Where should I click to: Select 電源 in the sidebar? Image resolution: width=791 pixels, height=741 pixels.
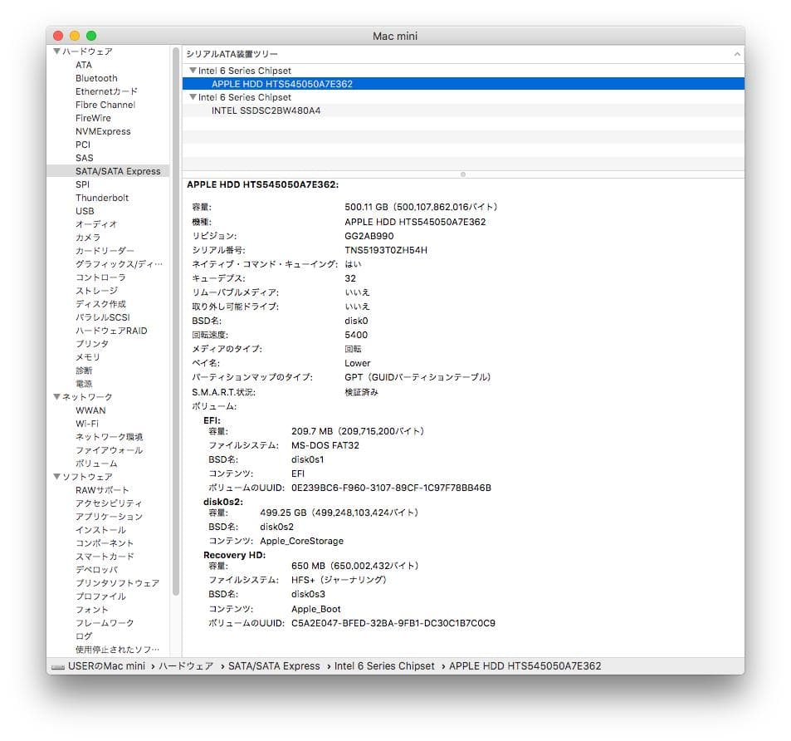(84, 384)
